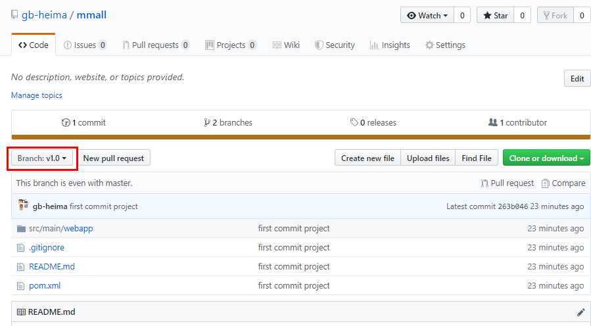Open commit message in the pom.xml row

pyautogui.click(x=294, y=286)
